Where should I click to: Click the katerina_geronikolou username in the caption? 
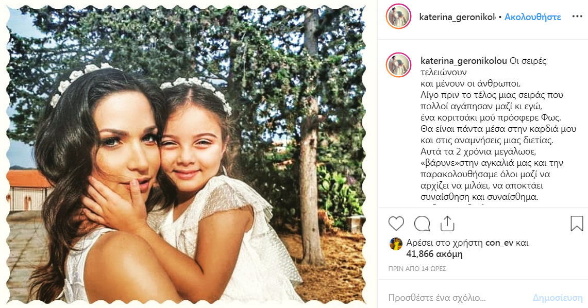click(x=464, y=61)
